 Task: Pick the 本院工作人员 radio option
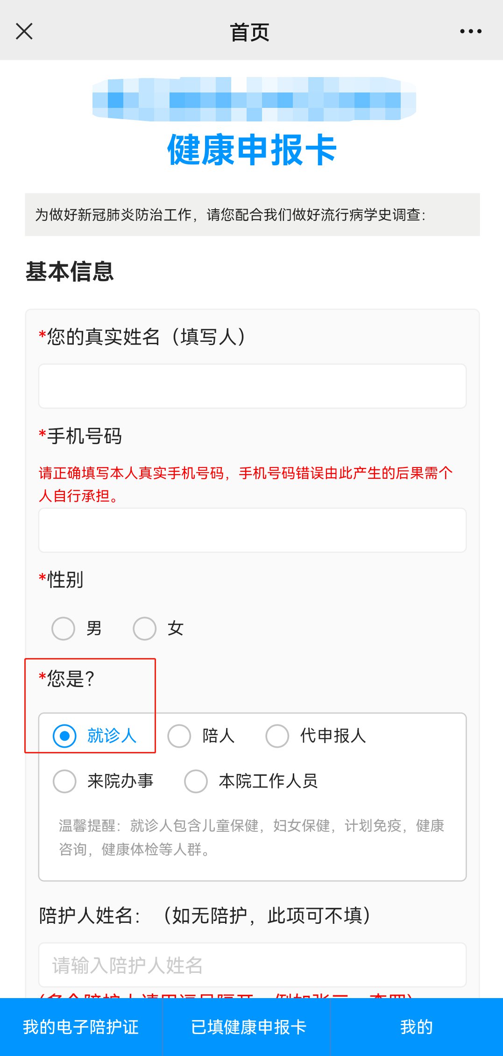pyautogui.click(x=196, y=781)
